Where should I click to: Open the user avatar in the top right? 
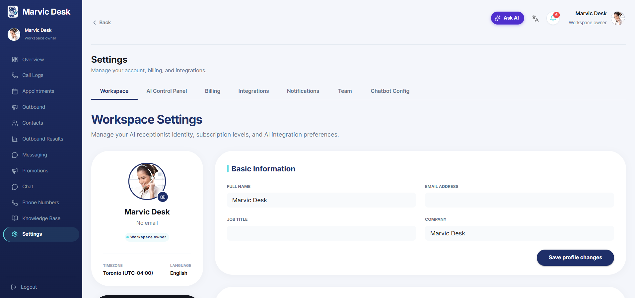[618, 18]
